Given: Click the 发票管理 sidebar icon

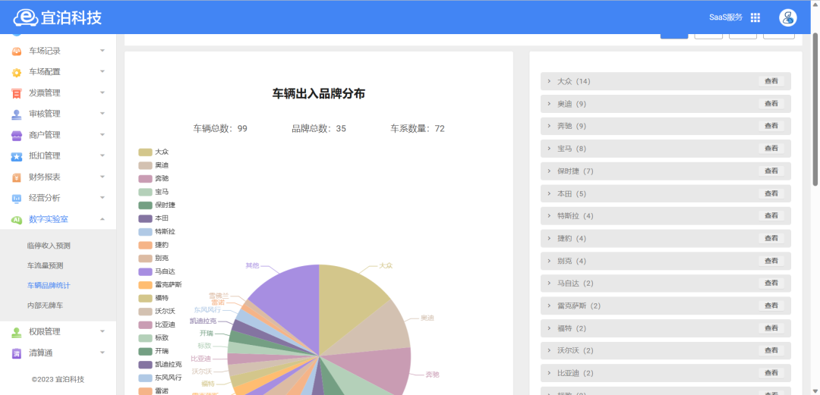Looking at the screenshot, I should coord(17,93).
